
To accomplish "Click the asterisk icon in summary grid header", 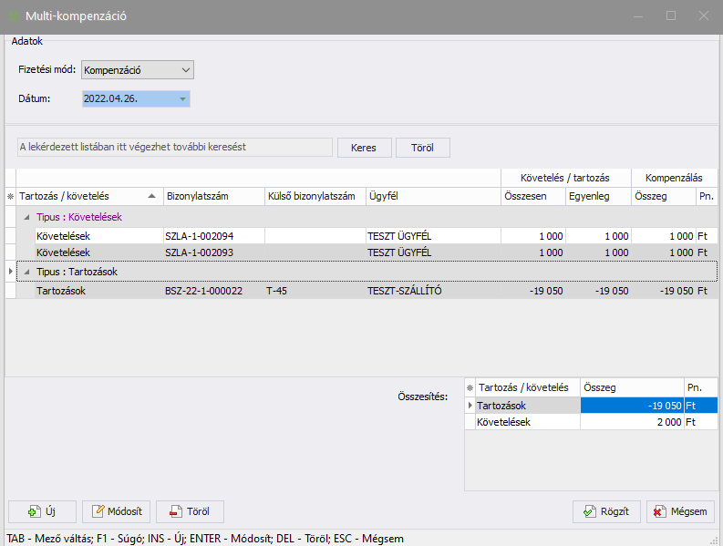I will click(x=470, y=387).
